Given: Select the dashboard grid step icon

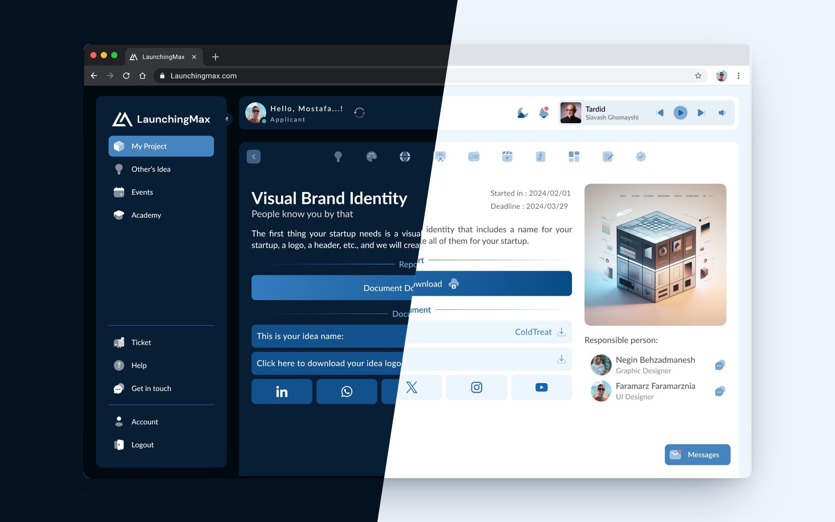Looking at the screenshot, I should point(574,157).
